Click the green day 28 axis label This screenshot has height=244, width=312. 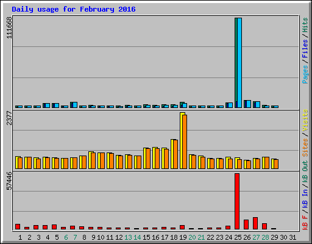[265, 237]
